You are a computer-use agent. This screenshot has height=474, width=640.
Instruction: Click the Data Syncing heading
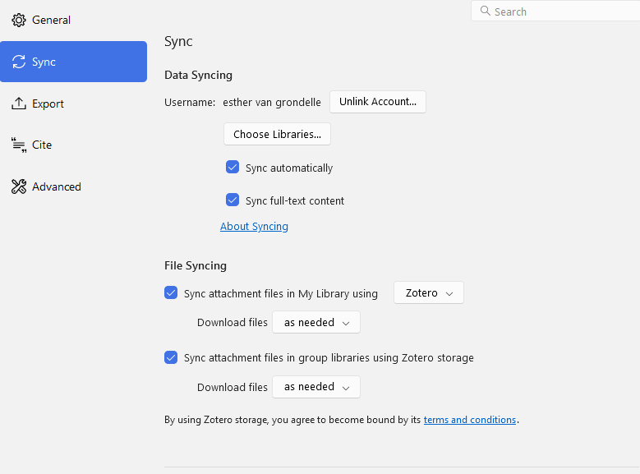198,75
